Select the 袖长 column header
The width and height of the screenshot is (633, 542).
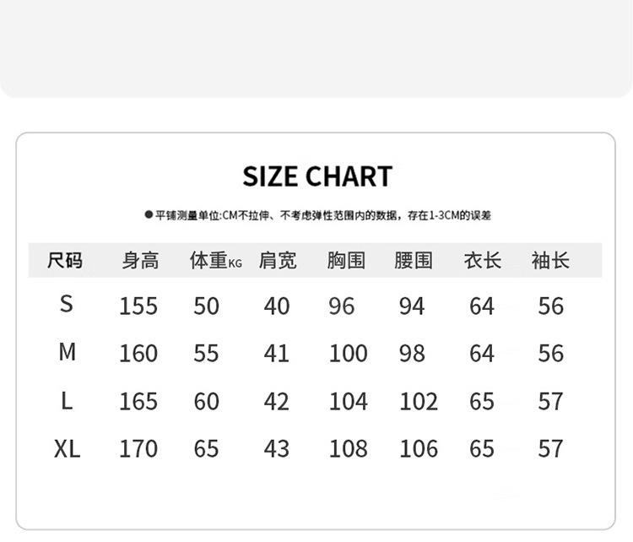550,261
